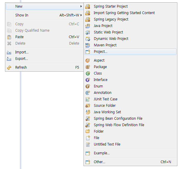Viewport: 180px width, 169px height.
Task: Click the Java Working Set icon
Action: coord(88,112)
